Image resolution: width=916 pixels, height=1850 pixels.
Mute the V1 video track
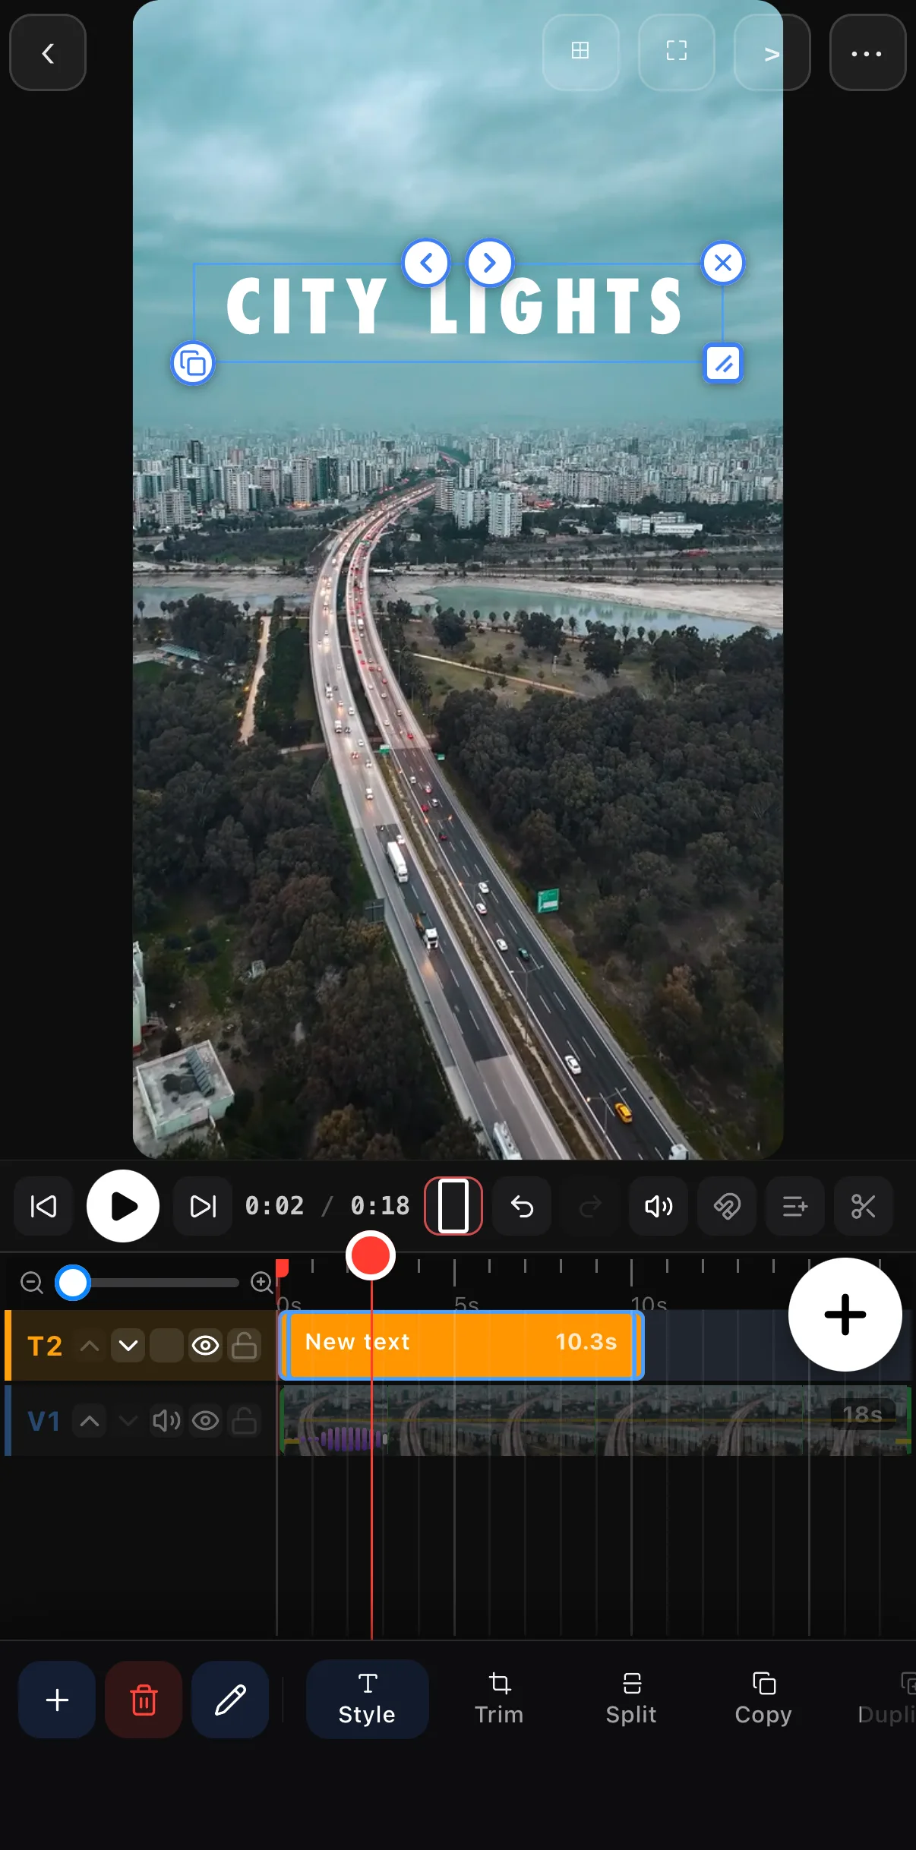click(x=166, y=1420)
